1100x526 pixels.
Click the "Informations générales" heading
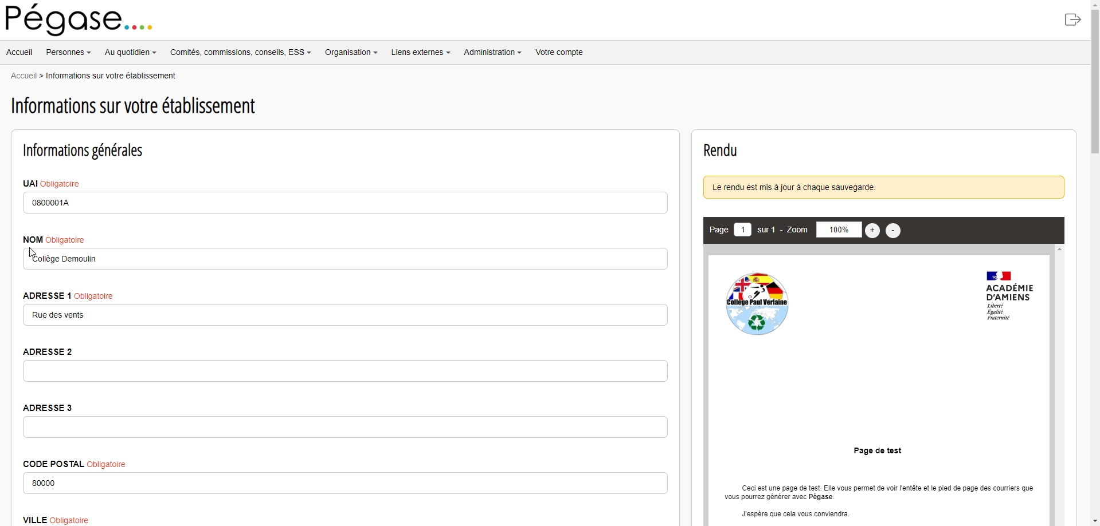click(83, 151)
